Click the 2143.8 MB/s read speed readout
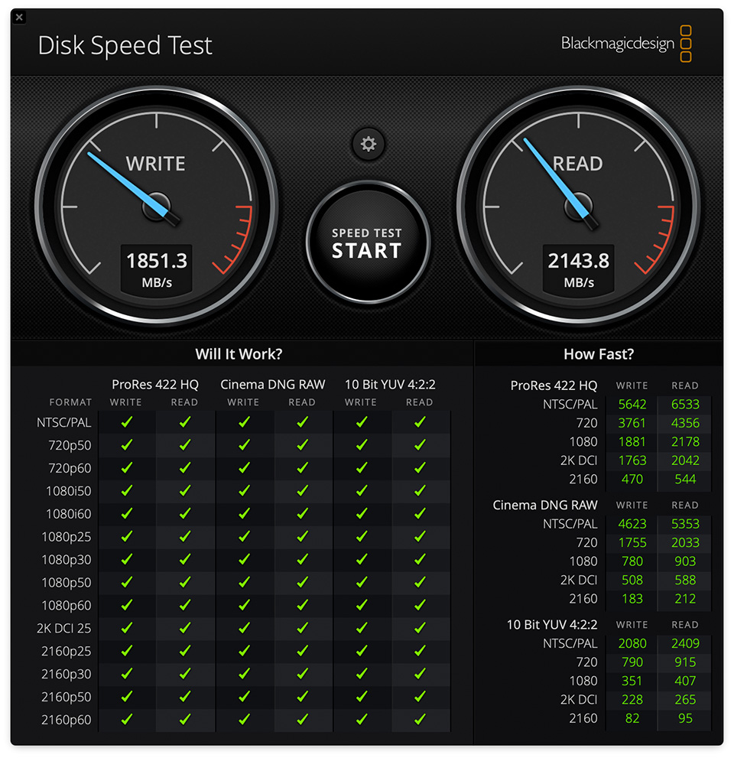This screenshot has height=758, width=734. point(579,268)
